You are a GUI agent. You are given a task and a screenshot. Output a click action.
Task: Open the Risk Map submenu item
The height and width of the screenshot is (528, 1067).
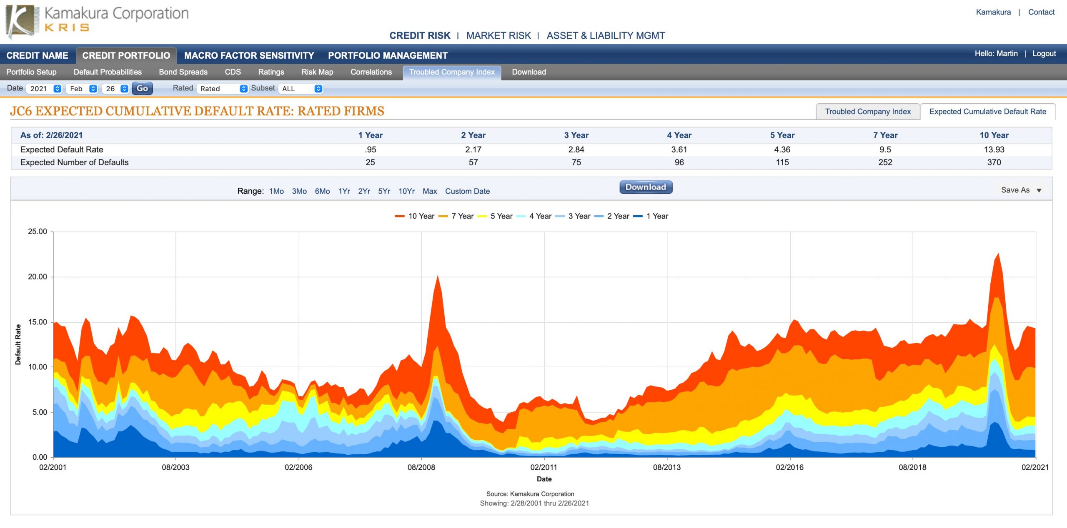point(317,72)
